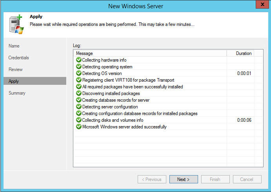This screenshot has width=271, height=192.
Task: Select the Creating database records for server row
Action: click(116, 100)
